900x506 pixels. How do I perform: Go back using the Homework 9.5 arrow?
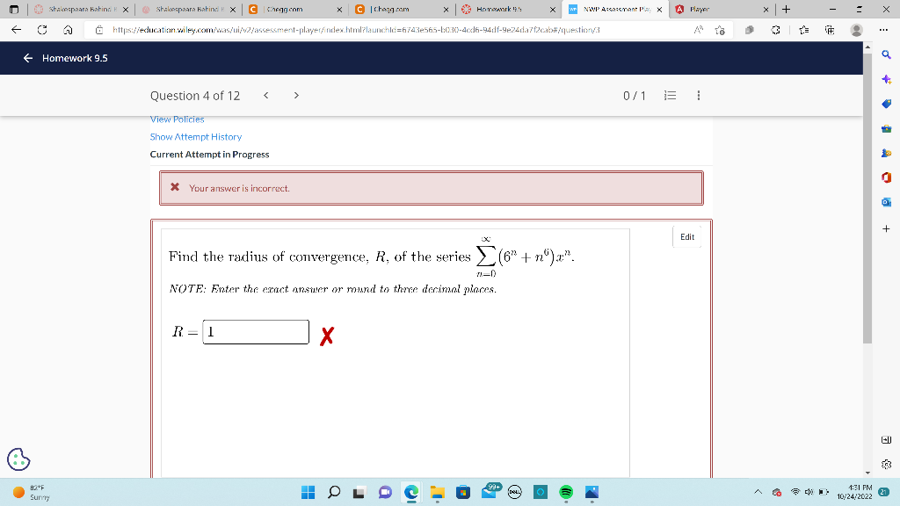tap(27, 57)
